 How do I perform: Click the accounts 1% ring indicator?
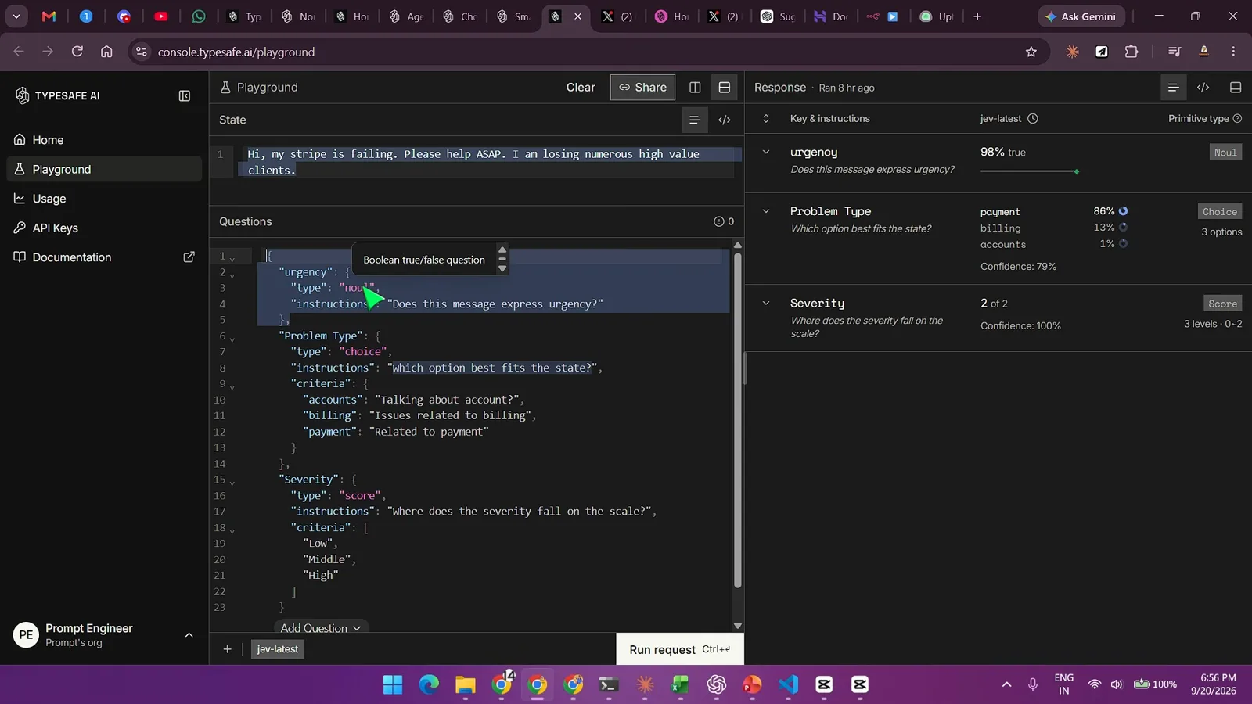pos(1123,244)
